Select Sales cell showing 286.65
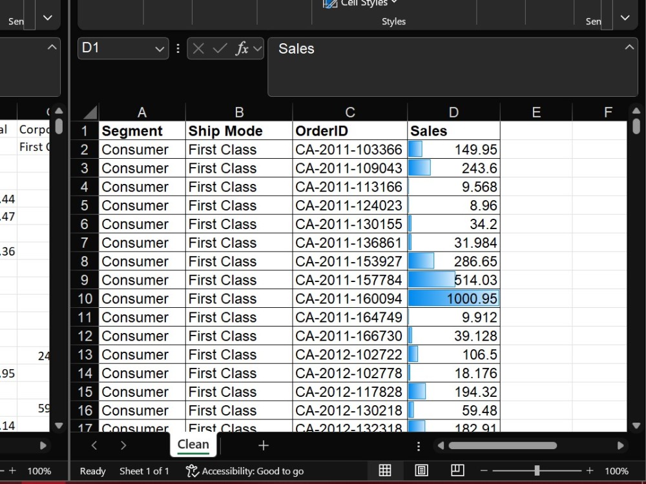The image size is (646, 484). click(453, 261)
